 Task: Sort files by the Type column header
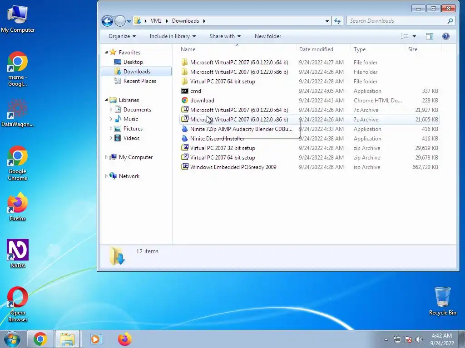(x=377, y=49)
